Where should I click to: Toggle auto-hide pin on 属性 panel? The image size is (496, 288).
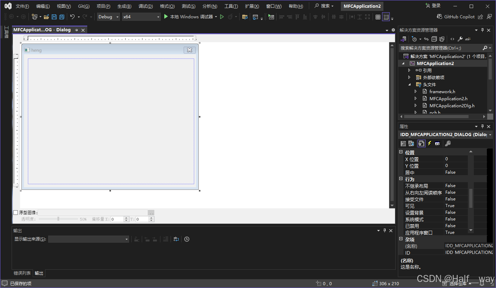(482, 126)
